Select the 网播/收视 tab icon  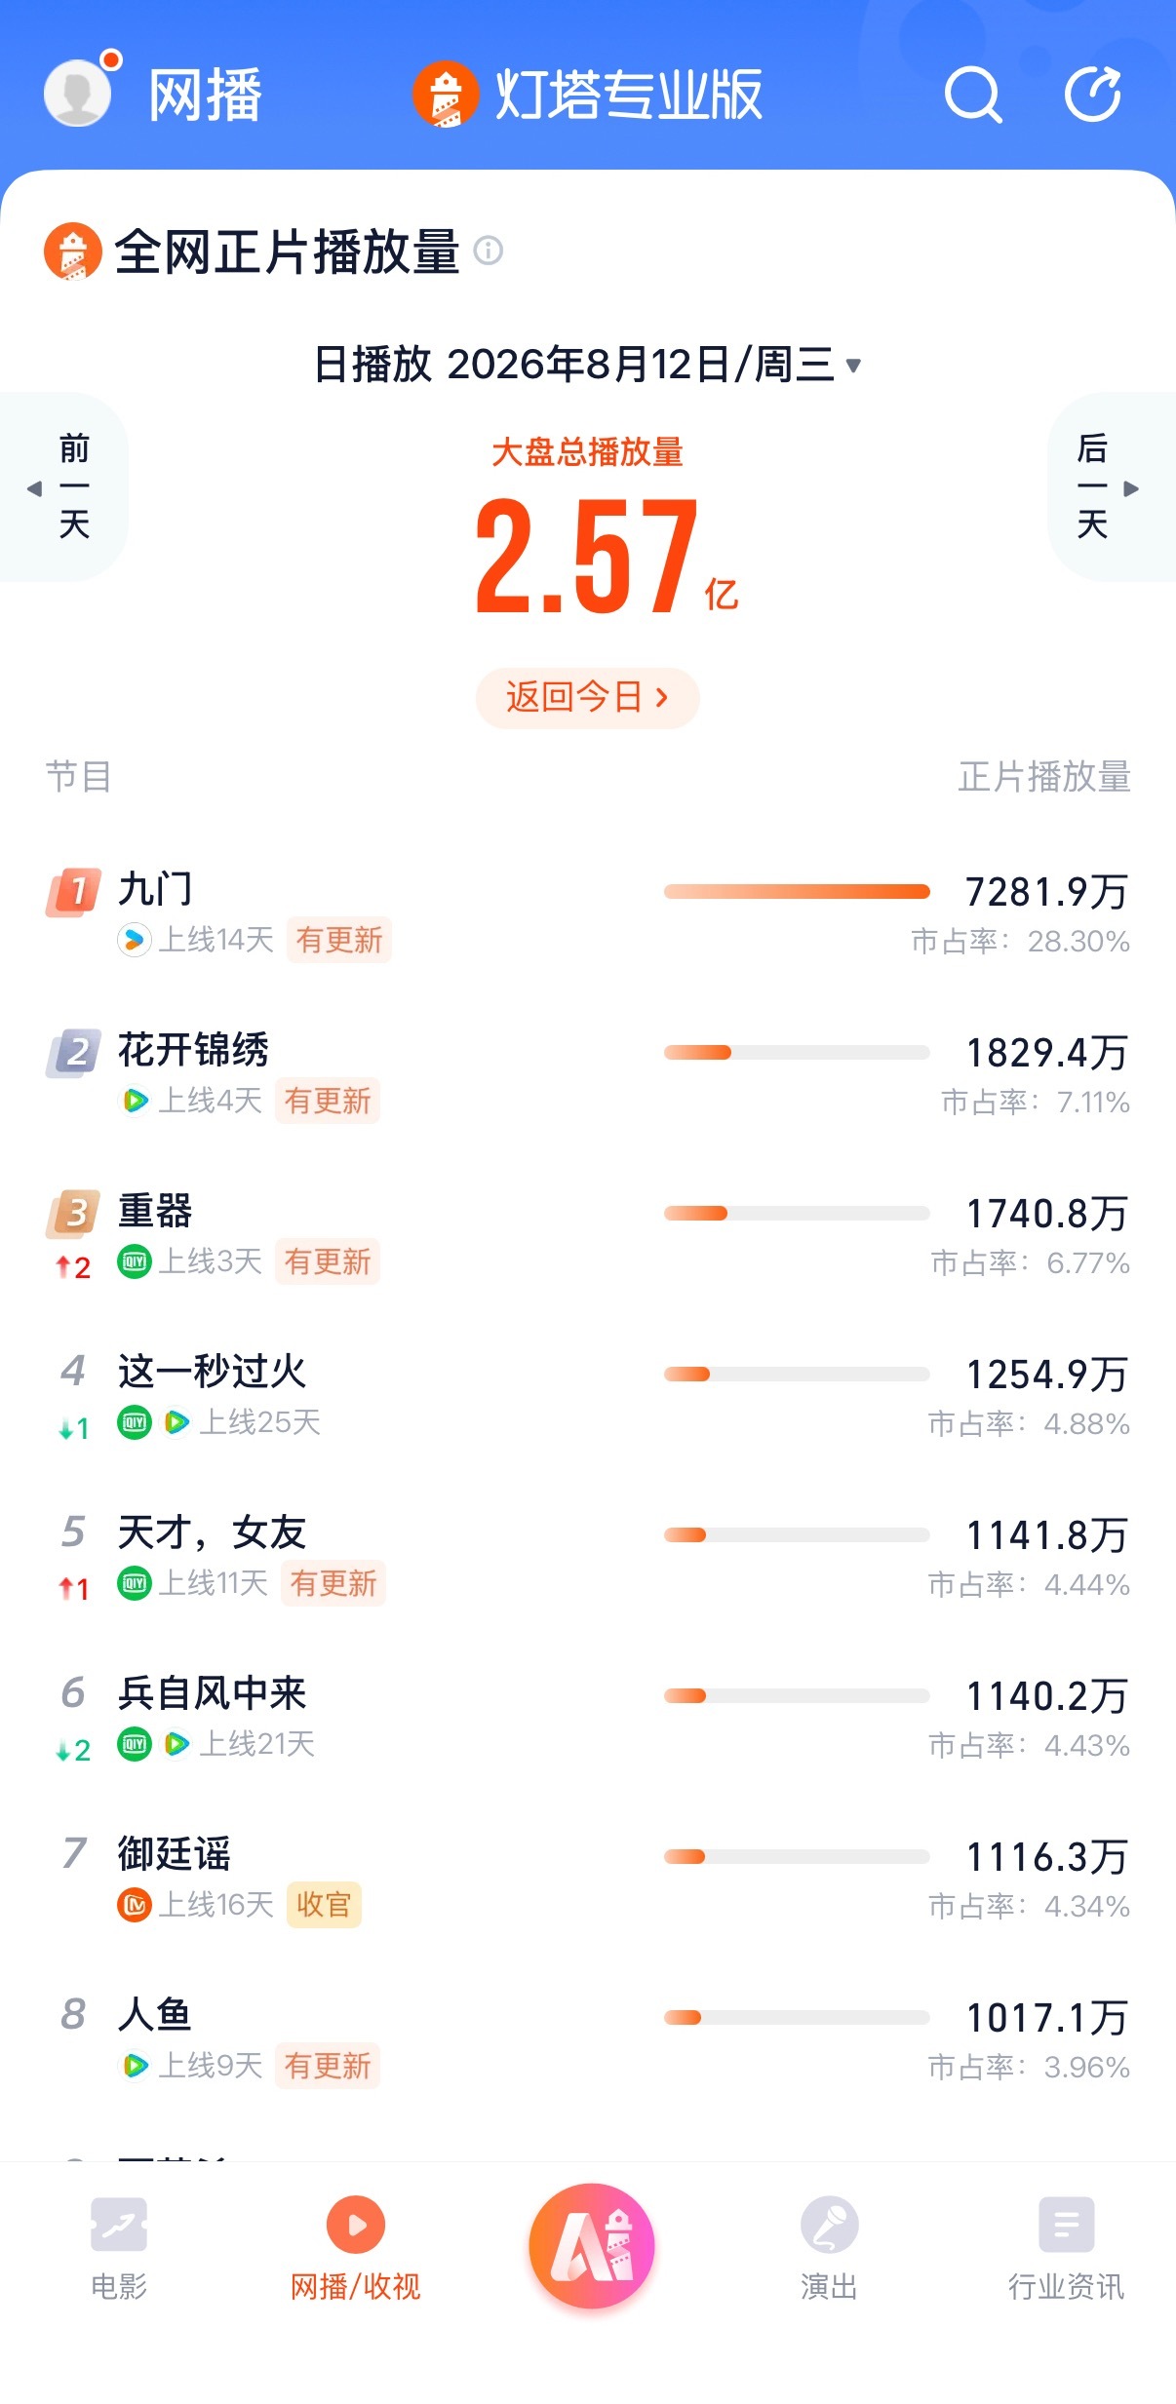[355, 2226]
